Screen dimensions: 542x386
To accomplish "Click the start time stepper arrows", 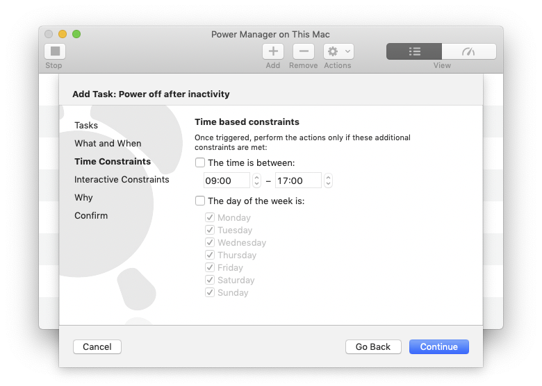I will [x=256, y=181].
